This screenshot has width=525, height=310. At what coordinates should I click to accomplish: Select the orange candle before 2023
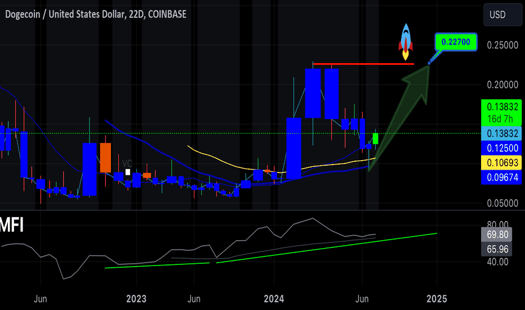pyautogui.click(x=105, y=157)
